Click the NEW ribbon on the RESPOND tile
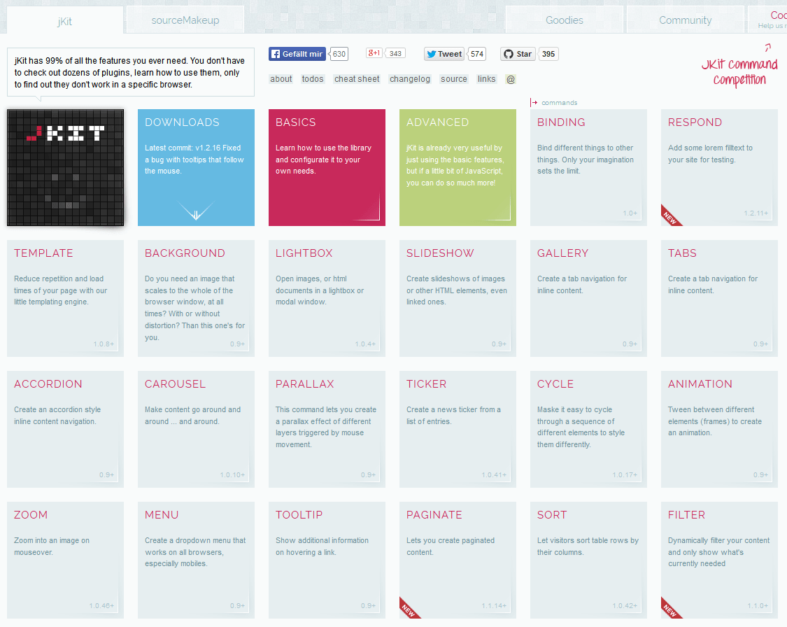 (672, 216)
